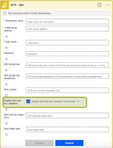113x148 pixels.
Task: Click the info icon under Root folder path
Action: 6,135
